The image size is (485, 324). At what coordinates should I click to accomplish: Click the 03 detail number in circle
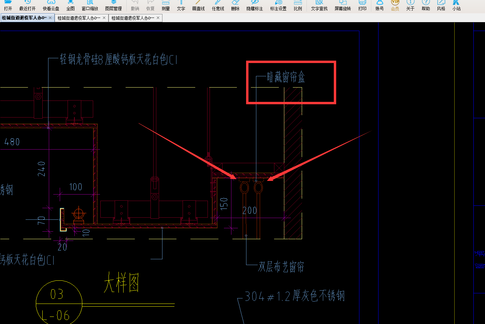pyautogui.click(x=57, y=294)
